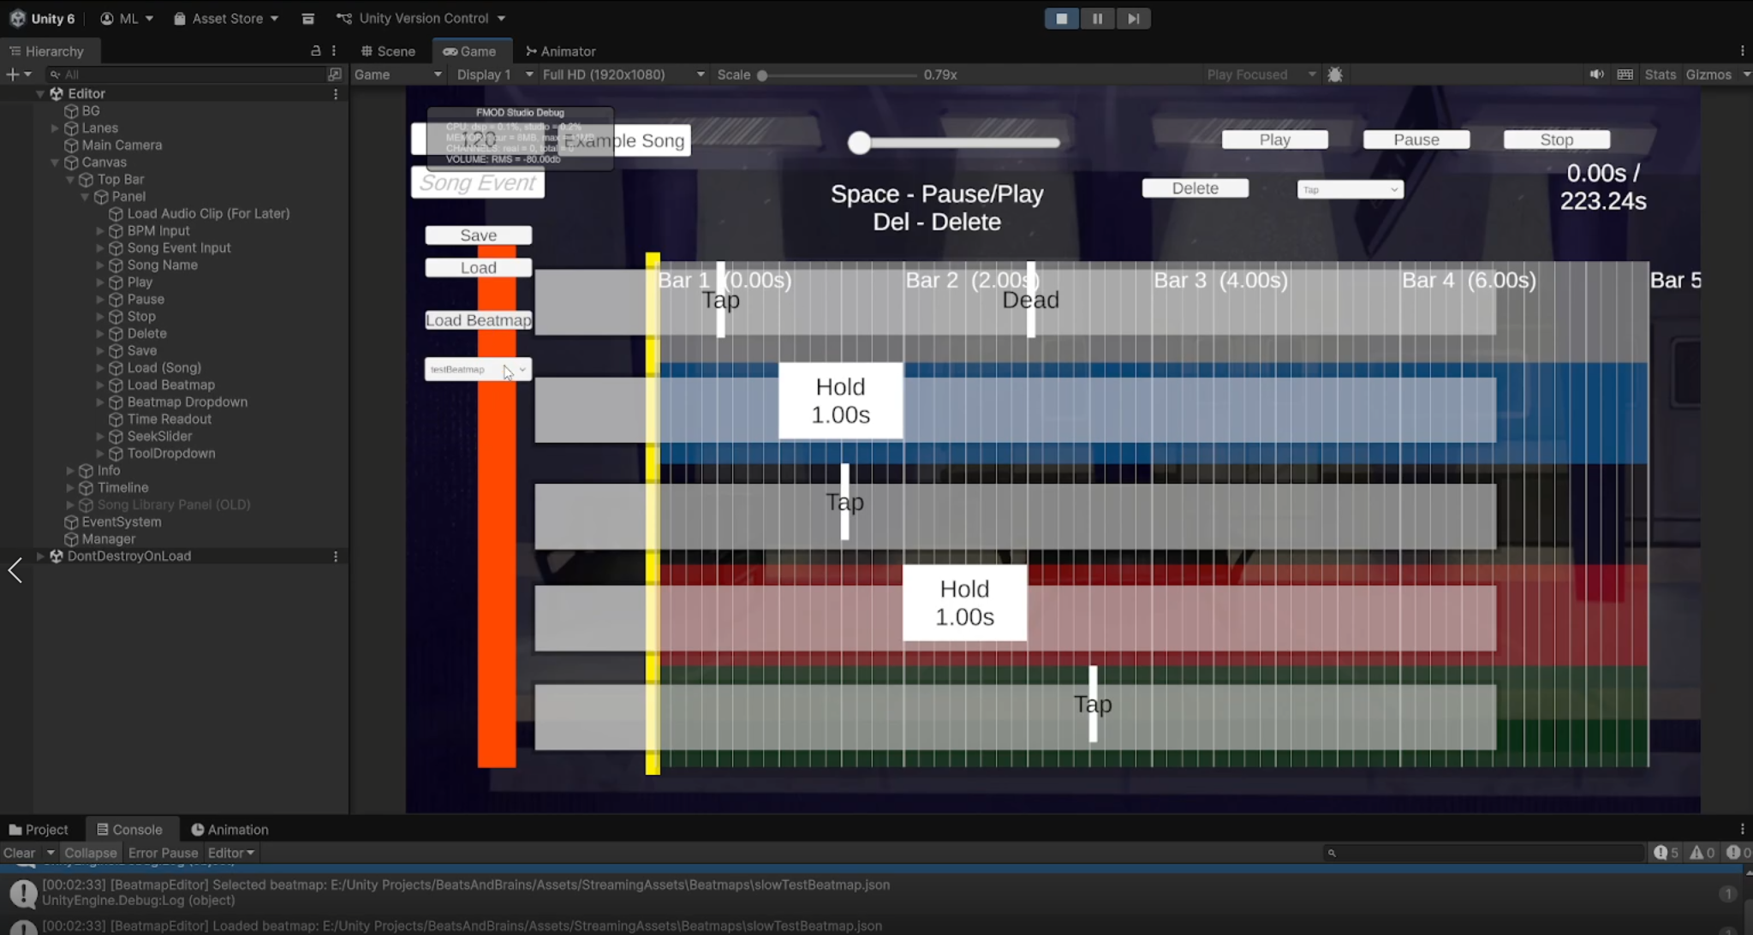The width and height of the screenshot is (1753, 935).
Task: Open the add object plus menu in Hierarchy
Action: [18, 74]
